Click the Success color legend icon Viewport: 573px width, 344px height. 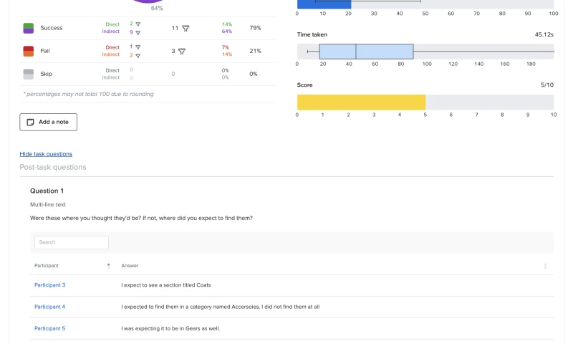tap(29, 28)
